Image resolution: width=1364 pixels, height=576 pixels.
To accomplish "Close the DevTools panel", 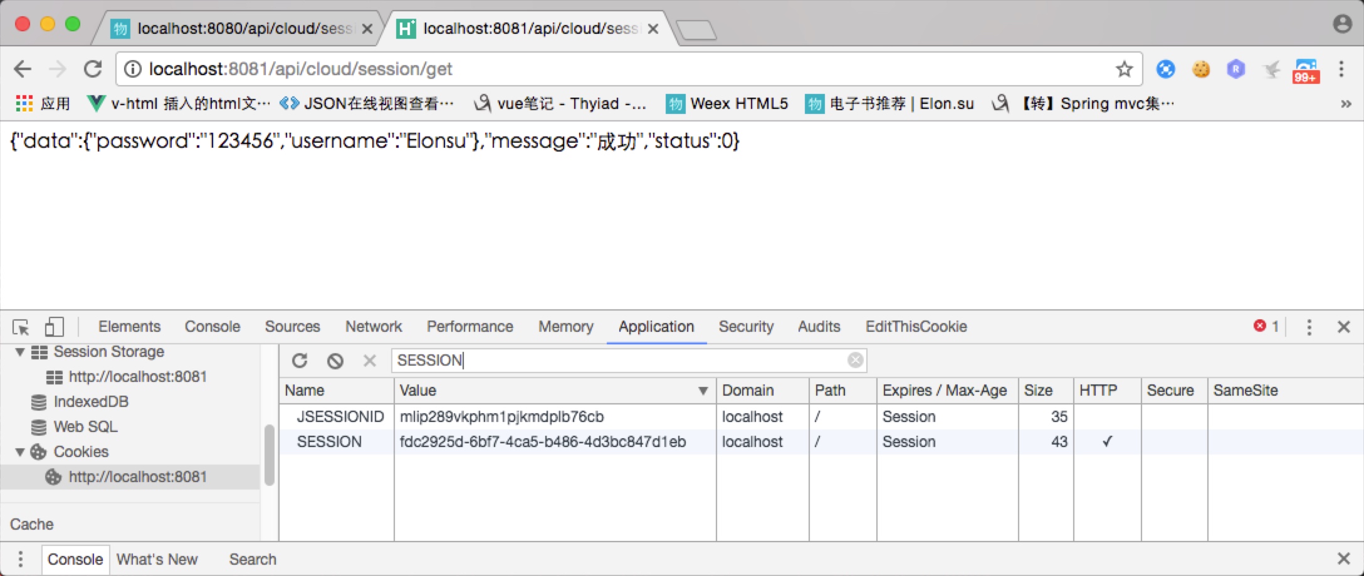I will 1343,327.
